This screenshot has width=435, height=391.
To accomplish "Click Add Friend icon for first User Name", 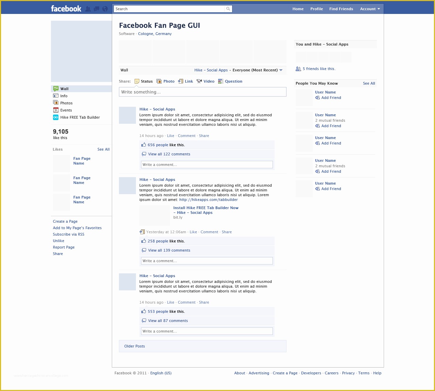I will pos(317,98).
